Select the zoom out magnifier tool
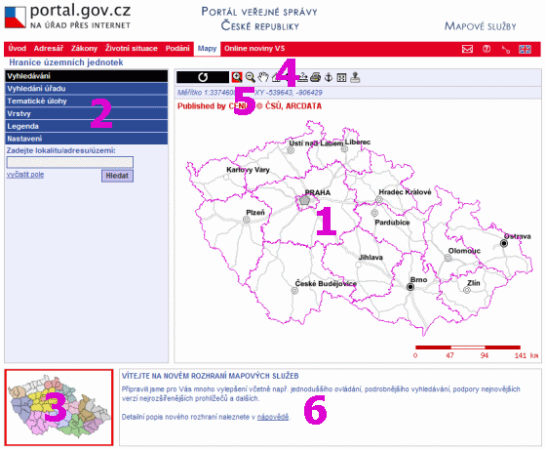 tap(250, 77)
